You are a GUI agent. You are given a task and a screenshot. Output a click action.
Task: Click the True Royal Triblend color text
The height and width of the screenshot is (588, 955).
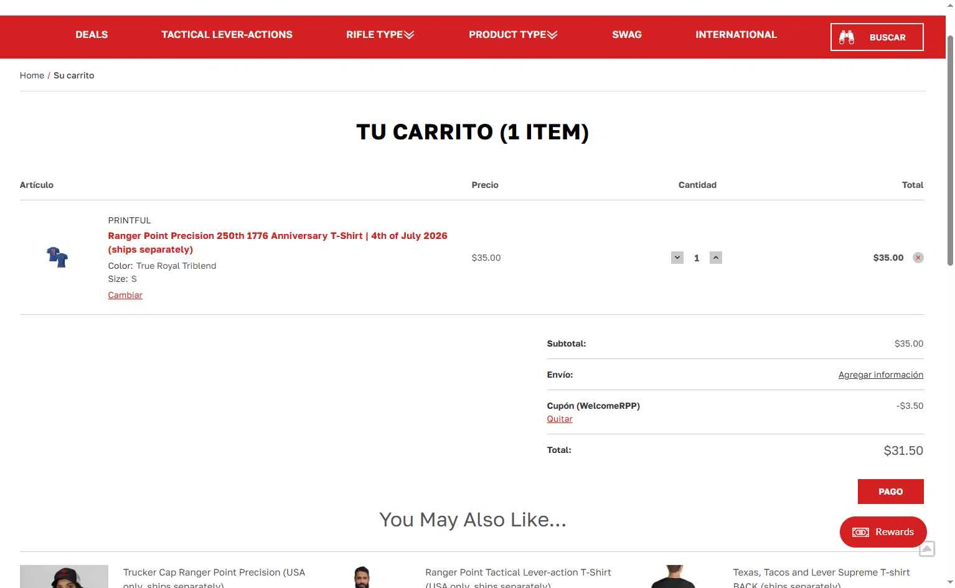tap(176, 266)
